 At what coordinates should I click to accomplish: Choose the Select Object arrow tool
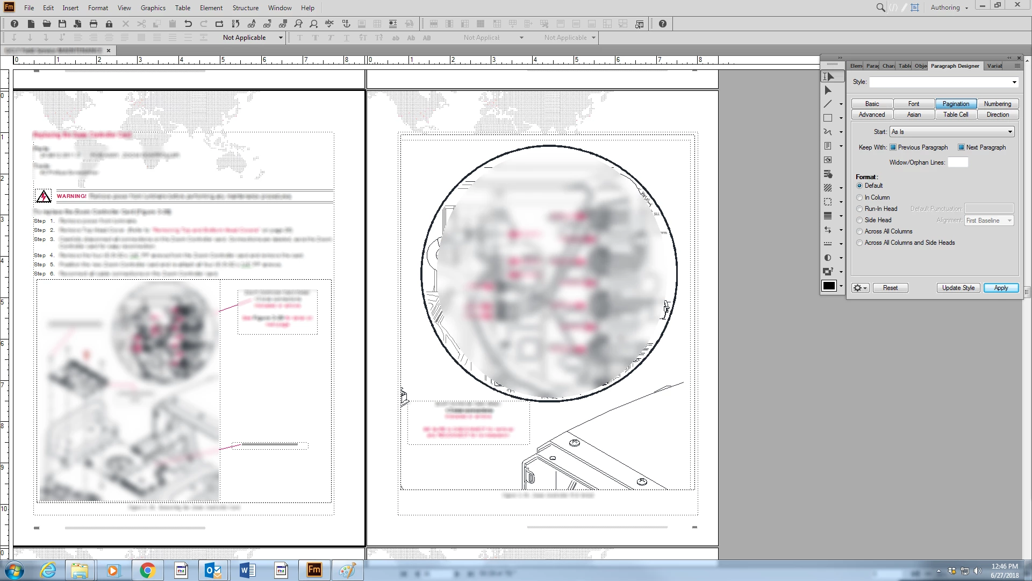click(x=828, y=90)
